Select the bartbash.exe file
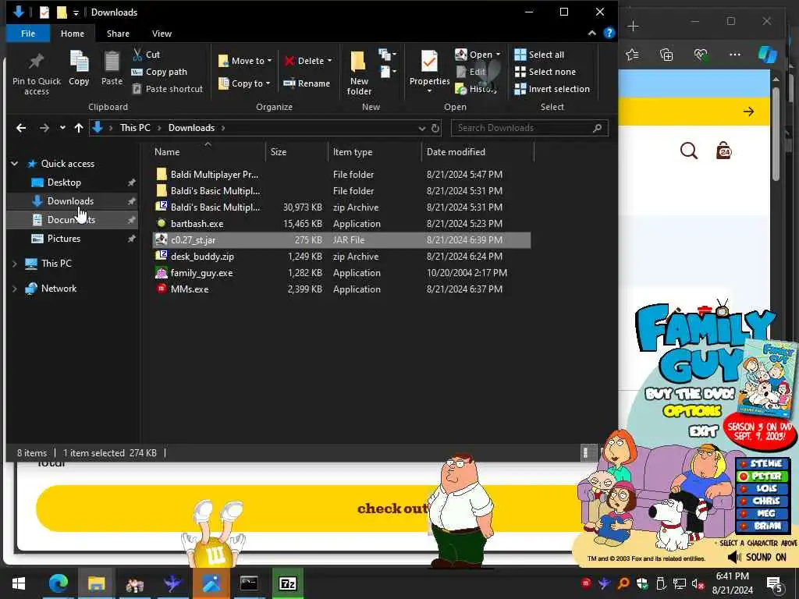799x599 pixels. (197, 224)
